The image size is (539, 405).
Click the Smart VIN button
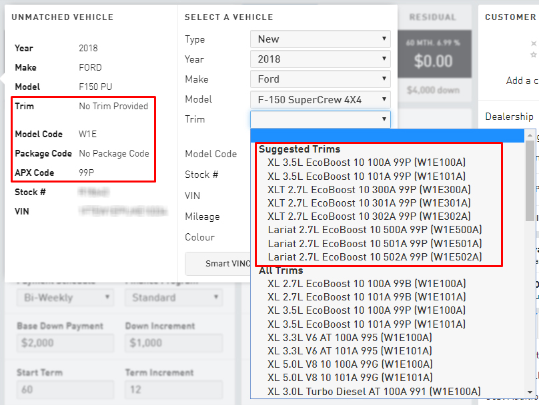(x=218, y=264)
